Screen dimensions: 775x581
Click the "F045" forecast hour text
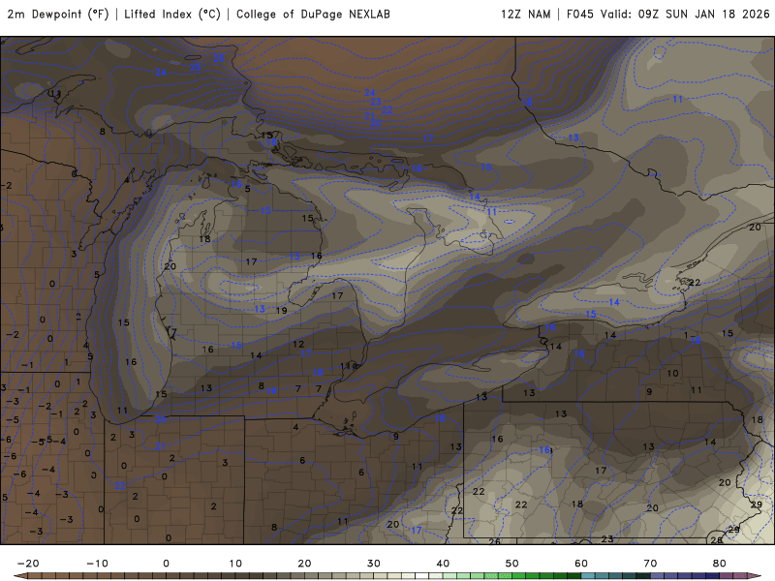(579, 14)
